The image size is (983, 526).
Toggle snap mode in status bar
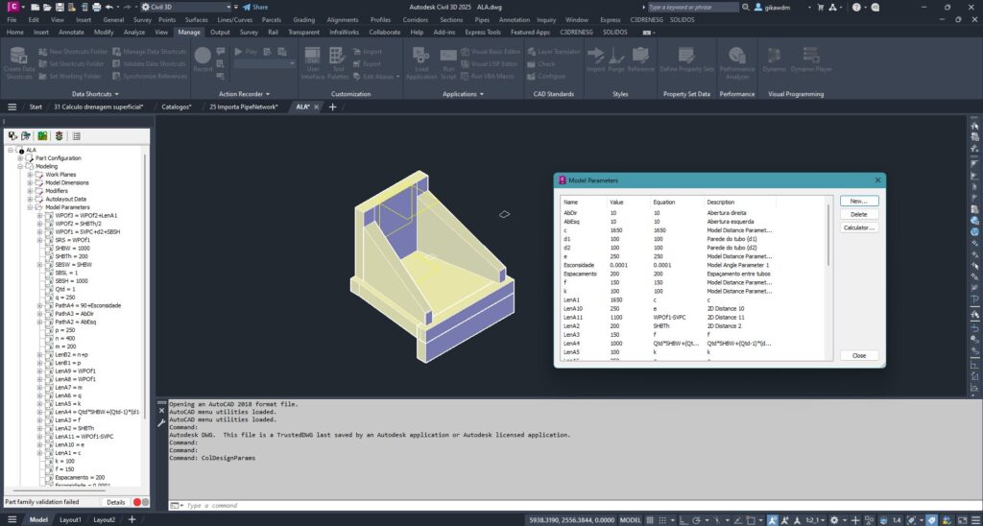click(662, 519)
